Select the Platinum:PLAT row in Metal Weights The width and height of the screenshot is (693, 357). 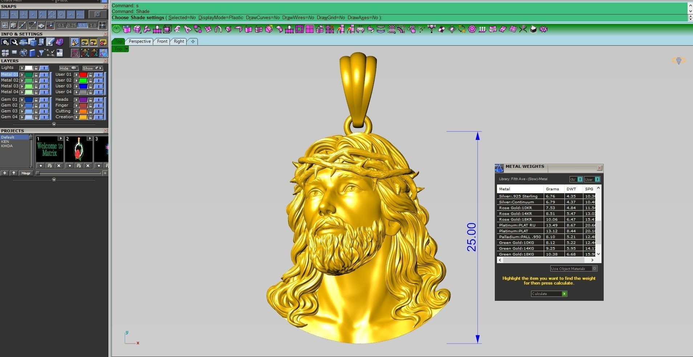(x=546, y=231)
